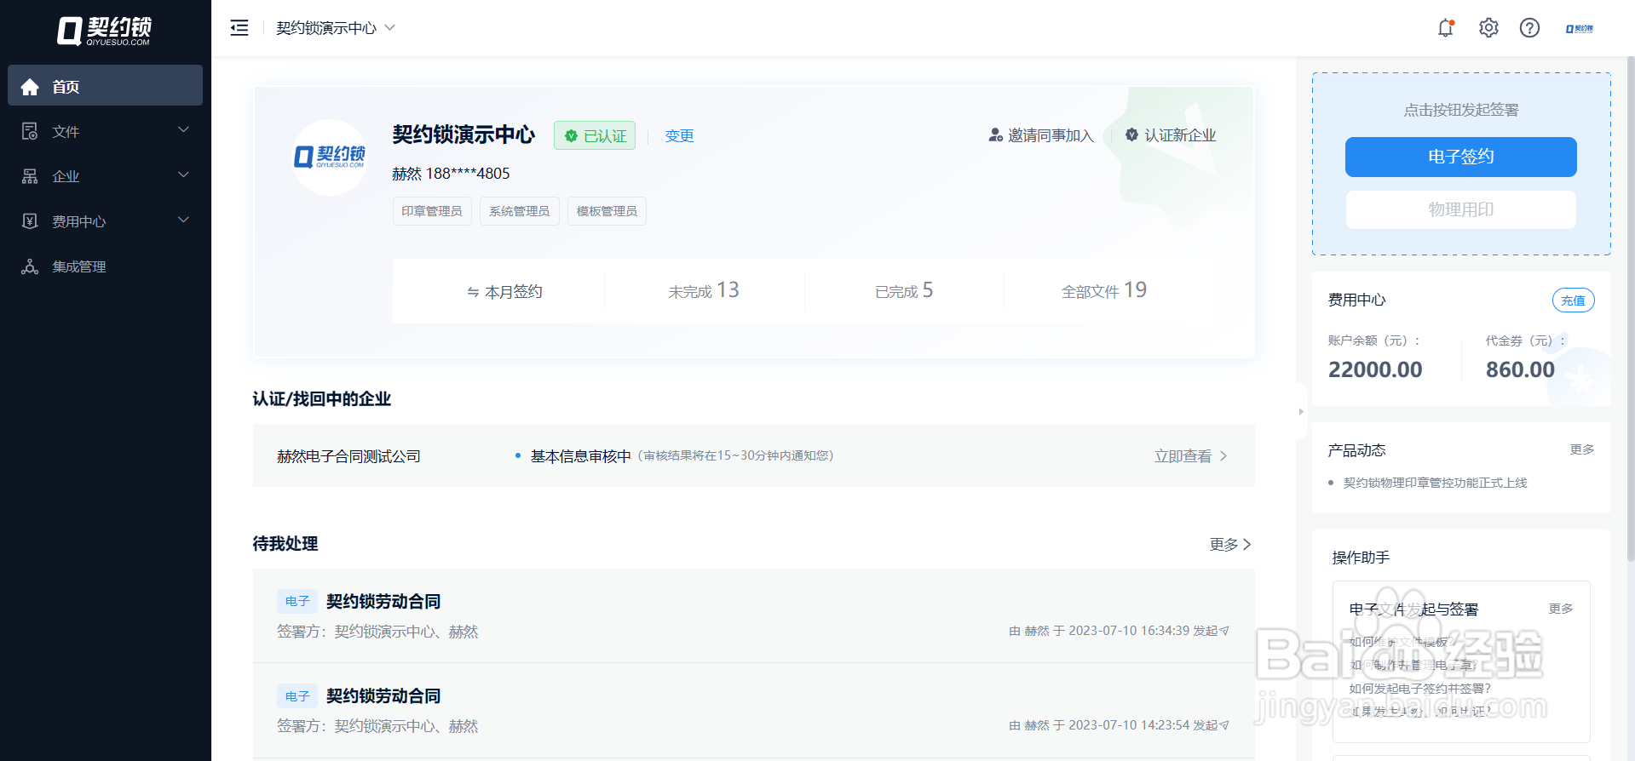Click the 物理用印 button
The width and height of the screenshot is (1635, 761).
click(1460, 209)
